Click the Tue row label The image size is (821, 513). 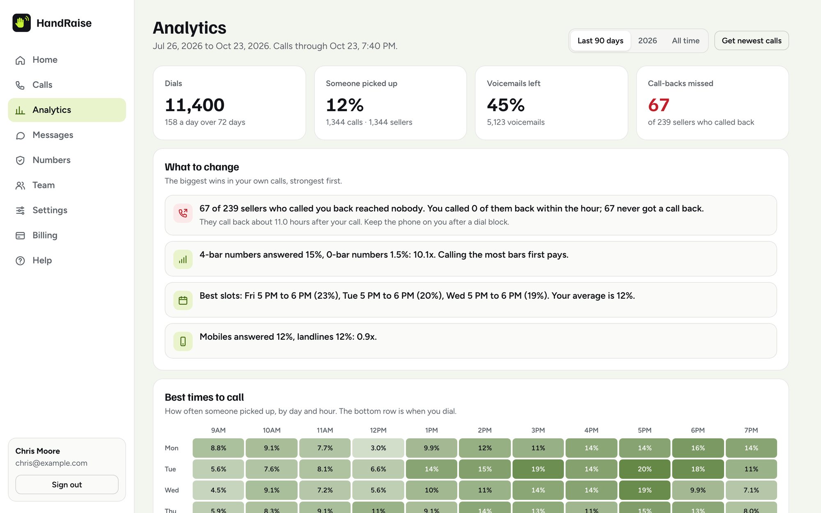[170, 469]
